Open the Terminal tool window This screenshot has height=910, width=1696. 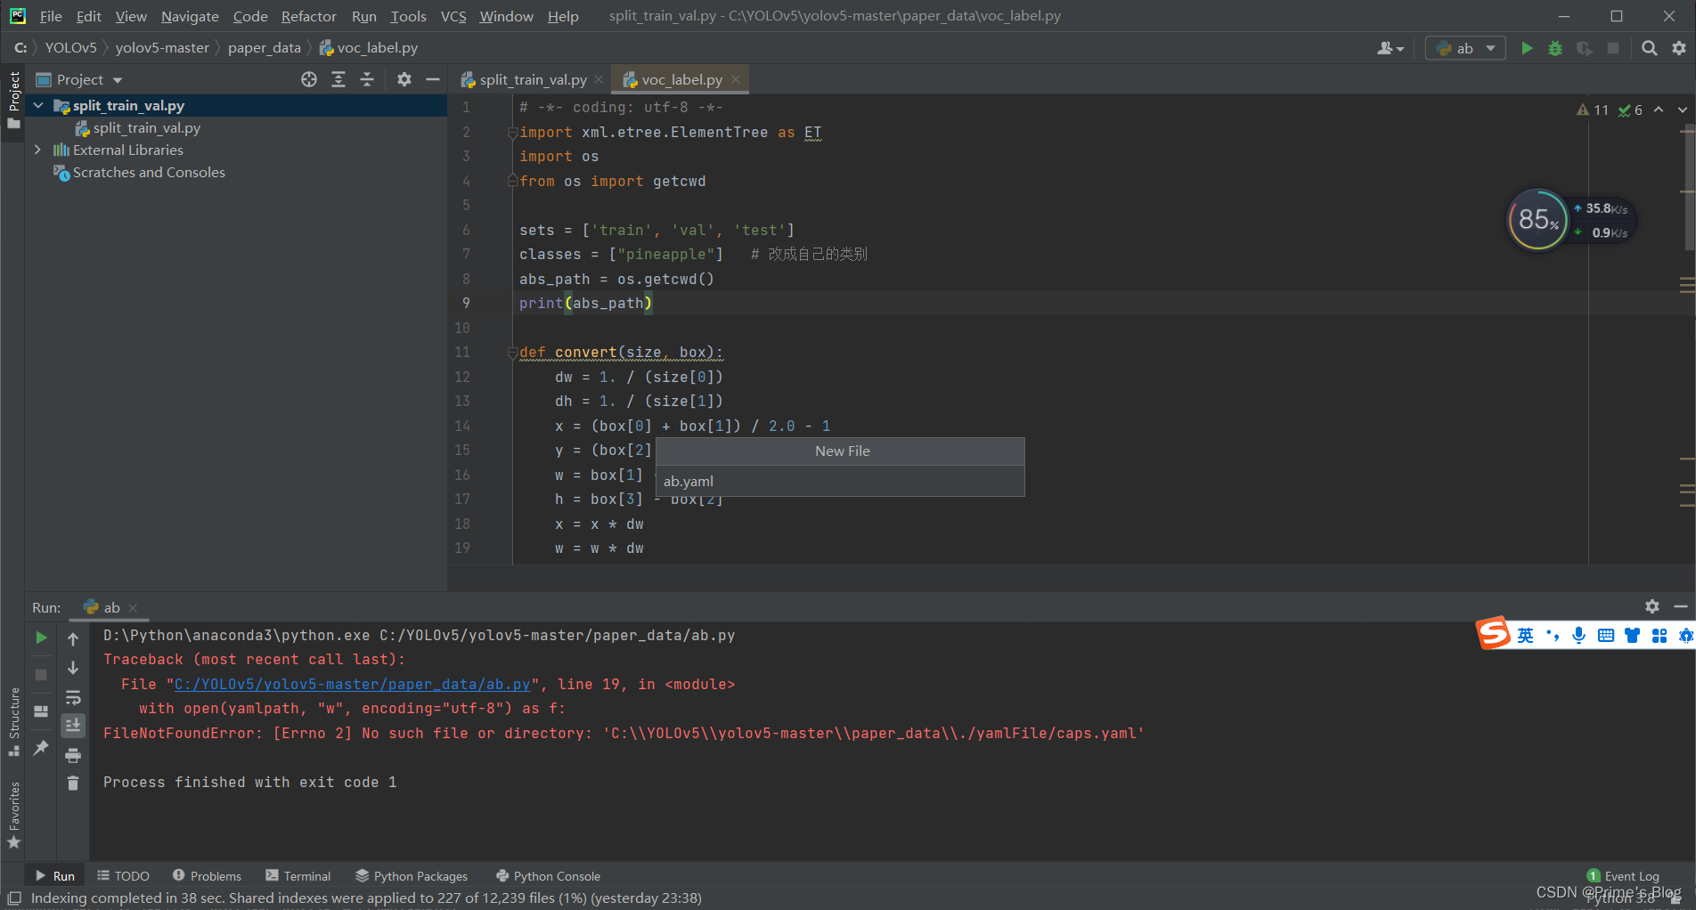pos(298,876)
